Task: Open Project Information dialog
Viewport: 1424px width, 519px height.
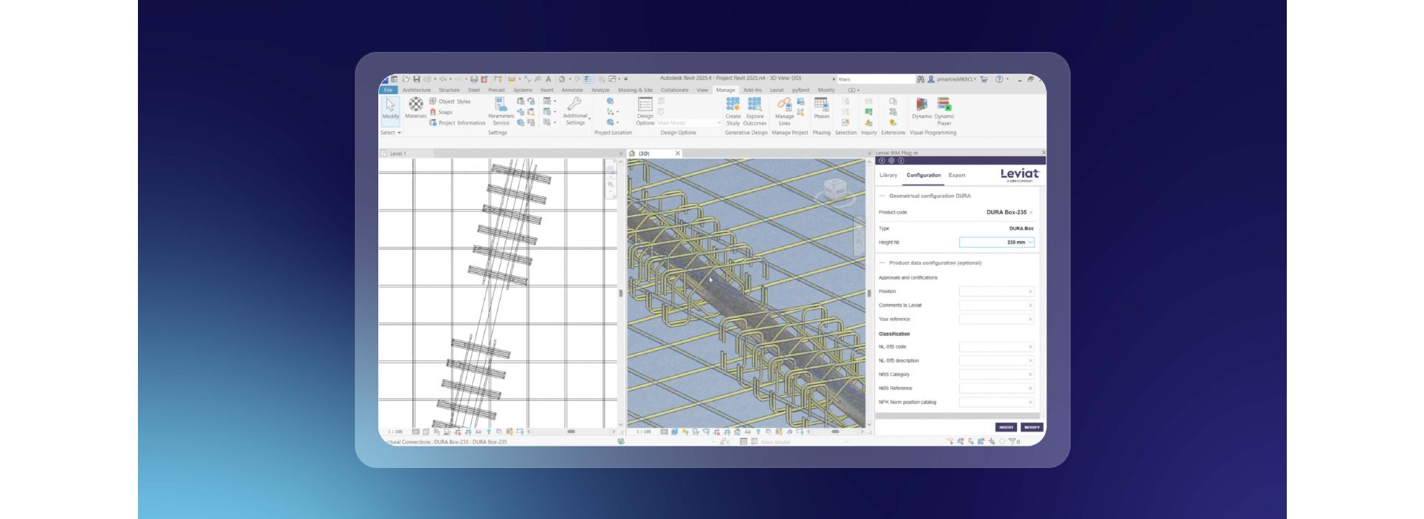Action: (457, 123)
